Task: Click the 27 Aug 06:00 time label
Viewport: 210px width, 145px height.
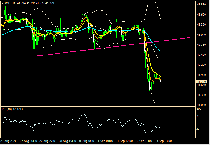Action: pyautogui.click(x=29, y=141)
